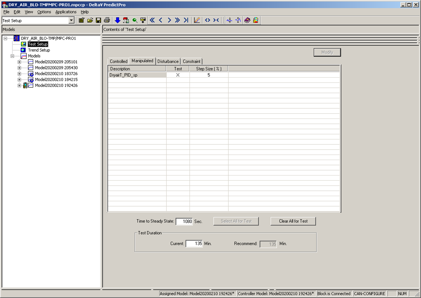Open the Applications menu

click(x=66, y=12)
